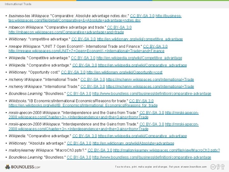Image resolution: width=229 pixels, height=172 pixels.
Task: Click the "business-tes Wikispace" source name
Action: click(x=29, y=16)
